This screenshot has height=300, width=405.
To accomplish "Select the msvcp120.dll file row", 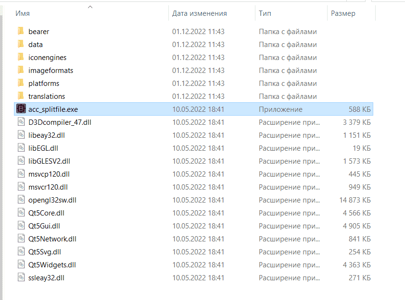I will tap(193, 174).
